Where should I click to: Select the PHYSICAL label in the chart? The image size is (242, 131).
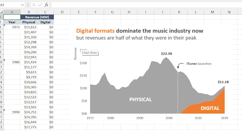(141, 99)
